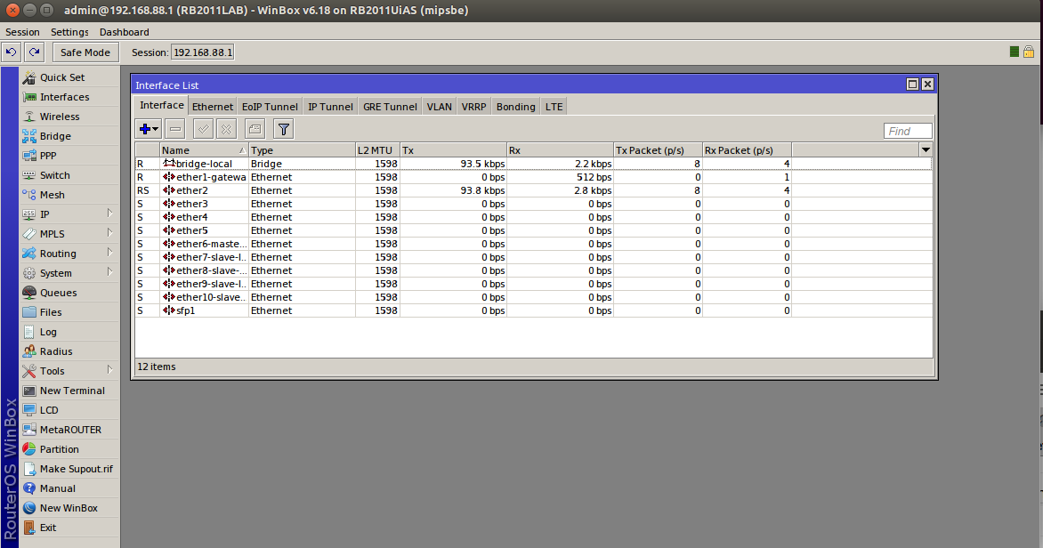Expand the column chooser dropdown arrow

[x=926, y=149]
